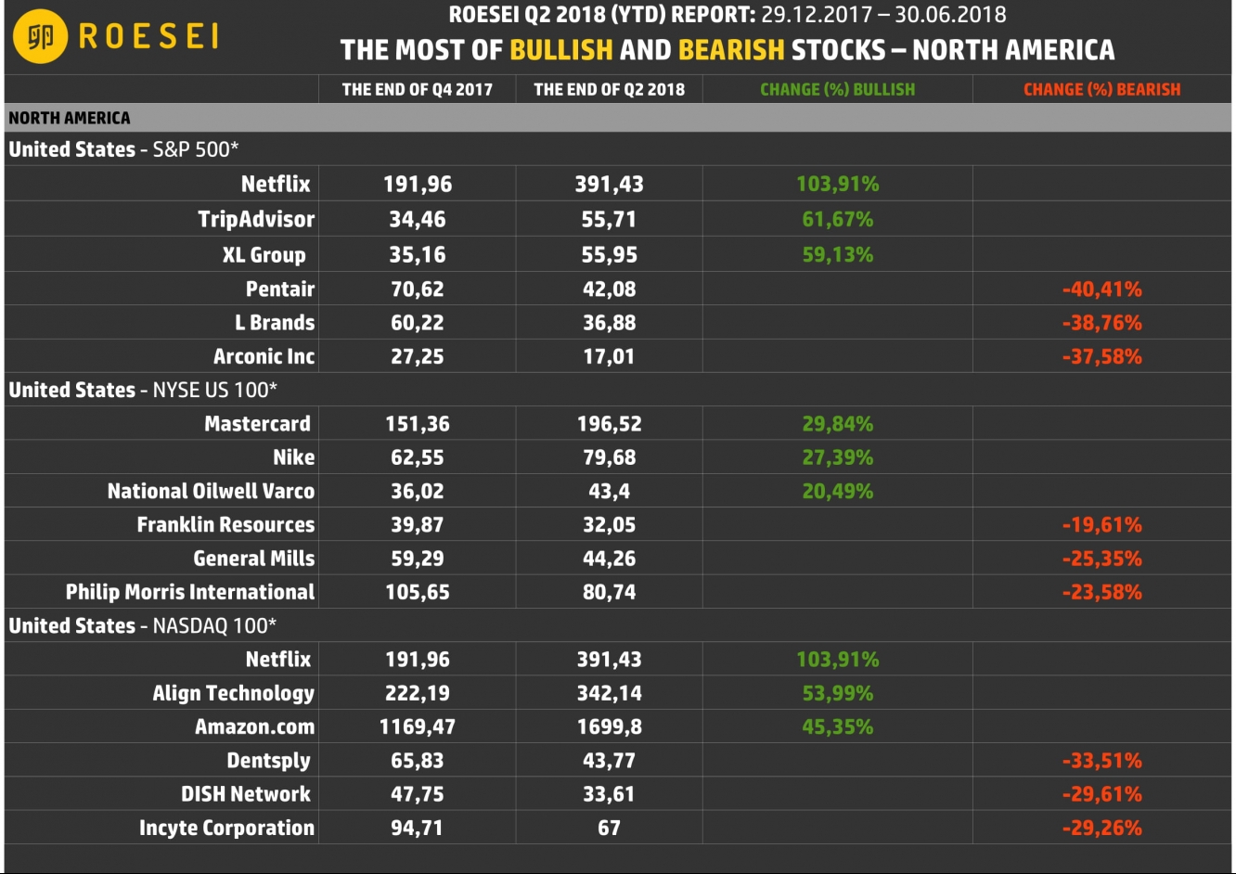1236x874 pixels.
Task: Click Mastercard Q2 2018 value 196,52
Action: tap(609, 424)
